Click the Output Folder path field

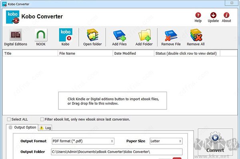tap(117, 152)
